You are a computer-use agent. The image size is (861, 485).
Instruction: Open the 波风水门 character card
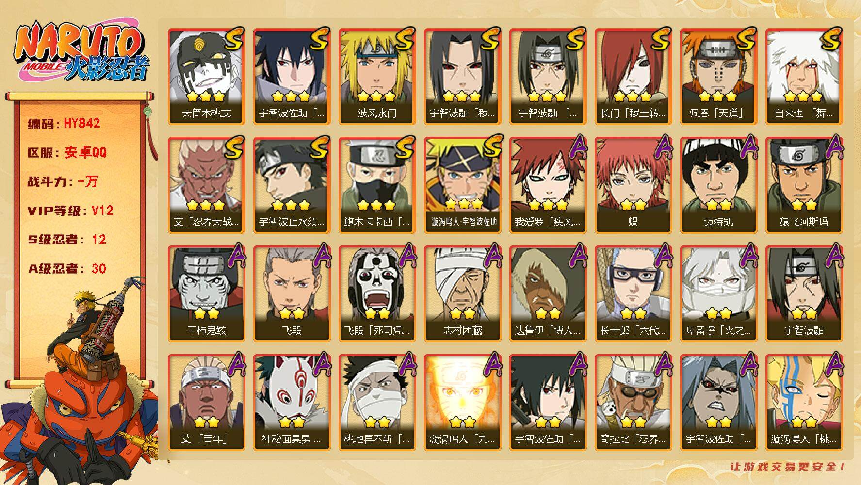coord(377,76)
